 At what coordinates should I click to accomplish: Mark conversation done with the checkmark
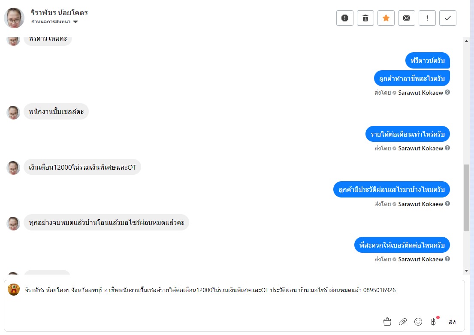click(448, 18)
